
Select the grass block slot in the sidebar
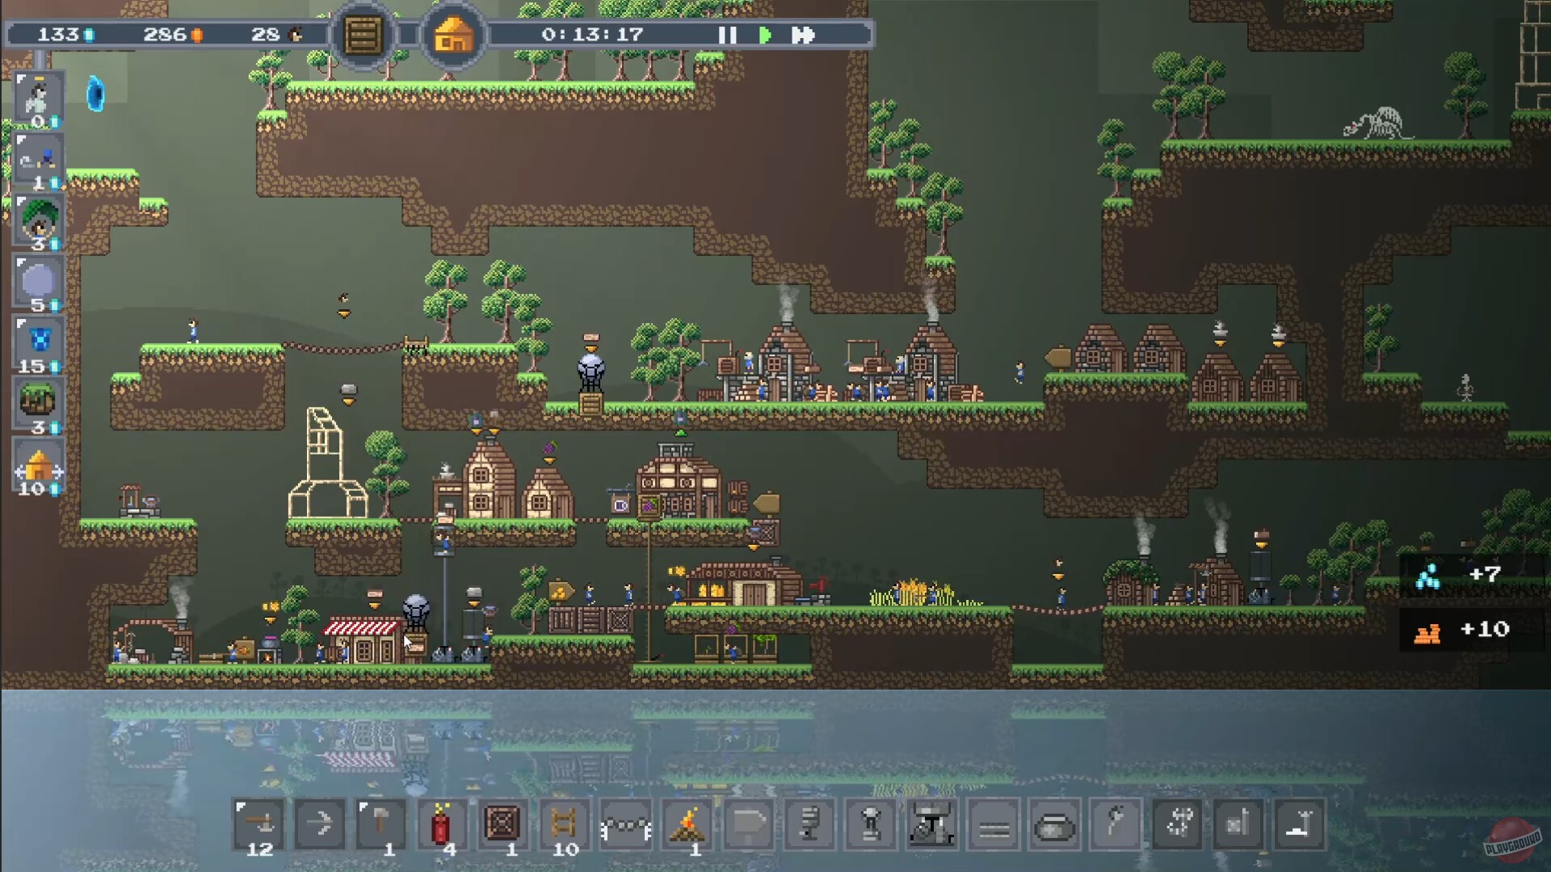click(37, 404)
